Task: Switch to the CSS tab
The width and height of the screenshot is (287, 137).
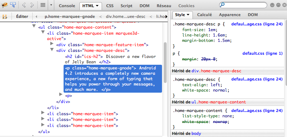Action: [x=110, y=6]
